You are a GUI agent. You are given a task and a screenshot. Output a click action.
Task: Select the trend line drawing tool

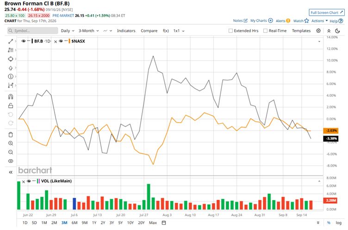(11, 41)
